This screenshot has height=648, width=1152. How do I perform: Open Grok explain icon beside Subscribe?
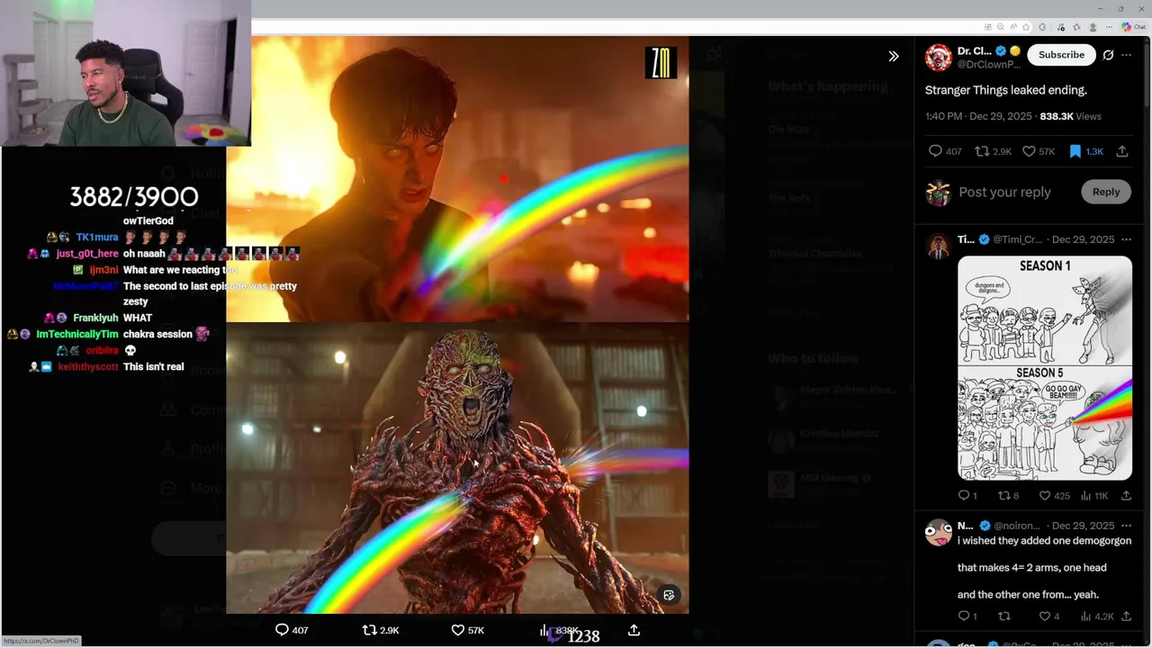pos(1108,55)
